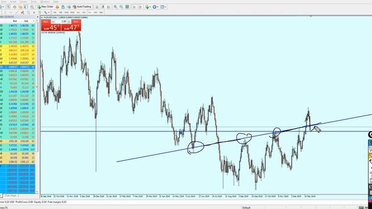Switch timeframe to H1

78,12
